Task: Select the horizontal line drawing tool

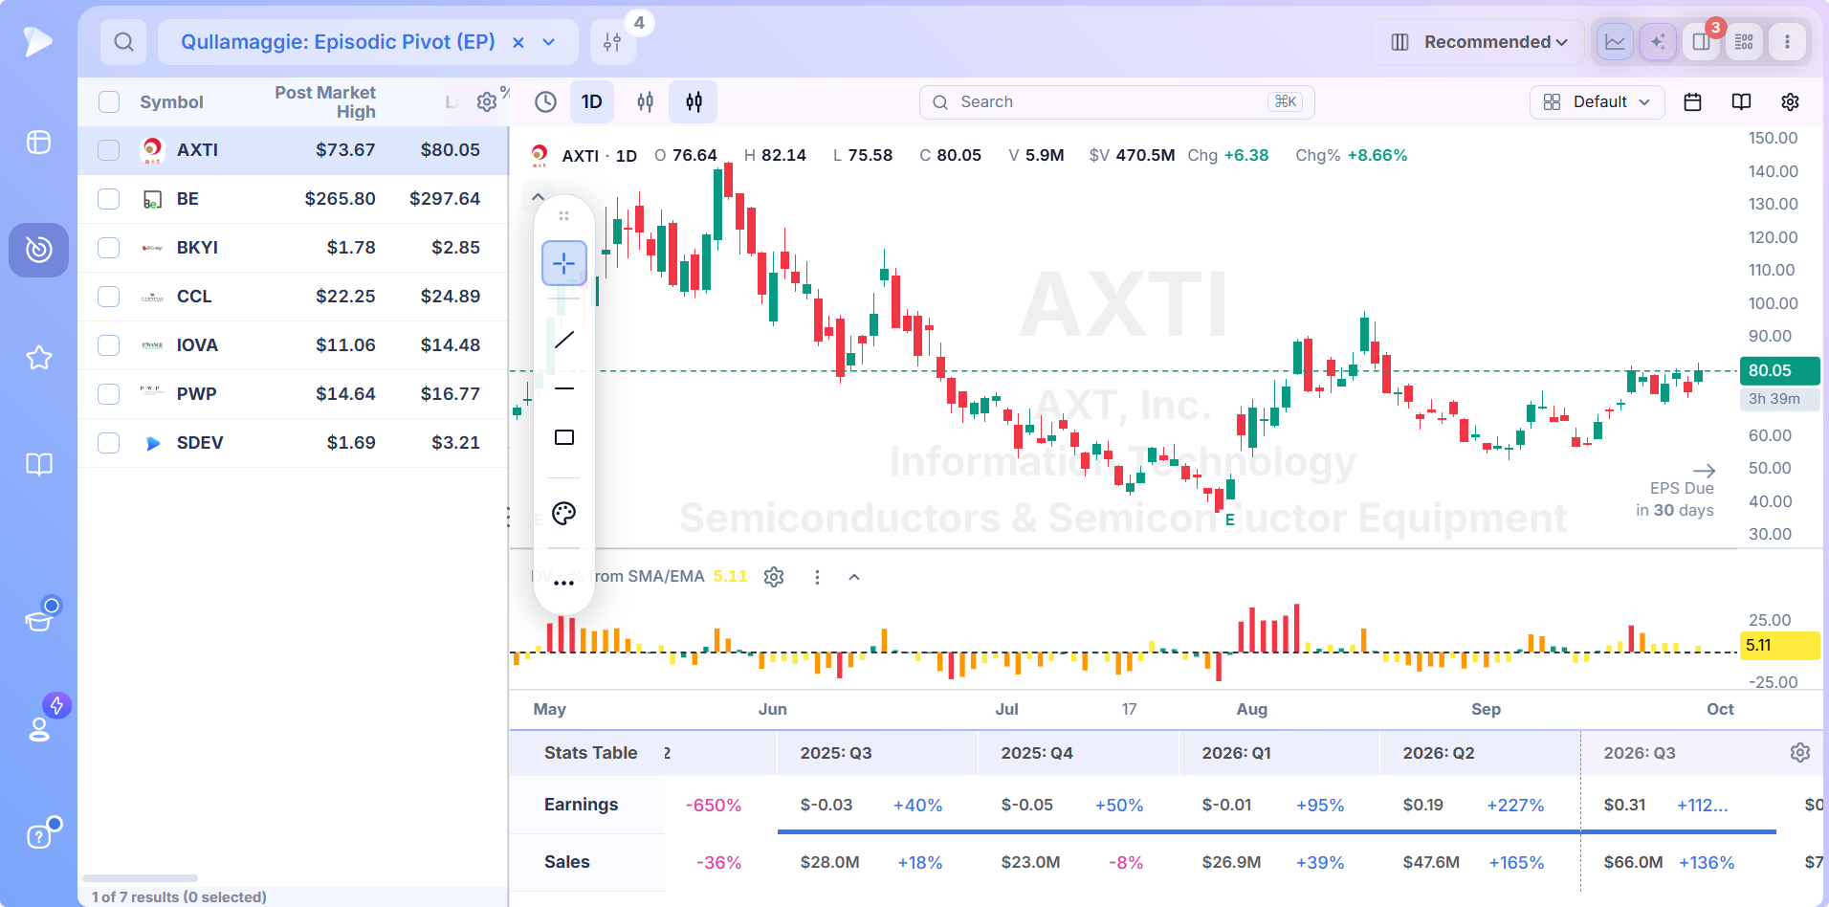Action: tap(564, 388)
